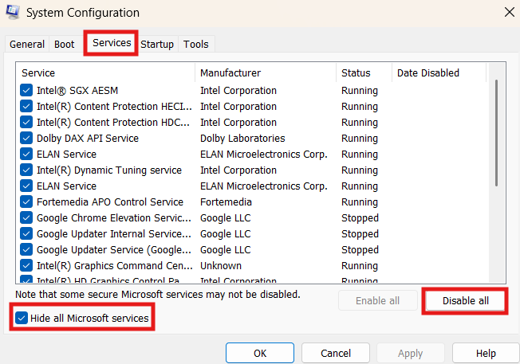The height and width of the screenshot is (364, 520).
Task: Uncheck Intel(R) Content Protection HDC checkbox
Action: click(26, 122)
